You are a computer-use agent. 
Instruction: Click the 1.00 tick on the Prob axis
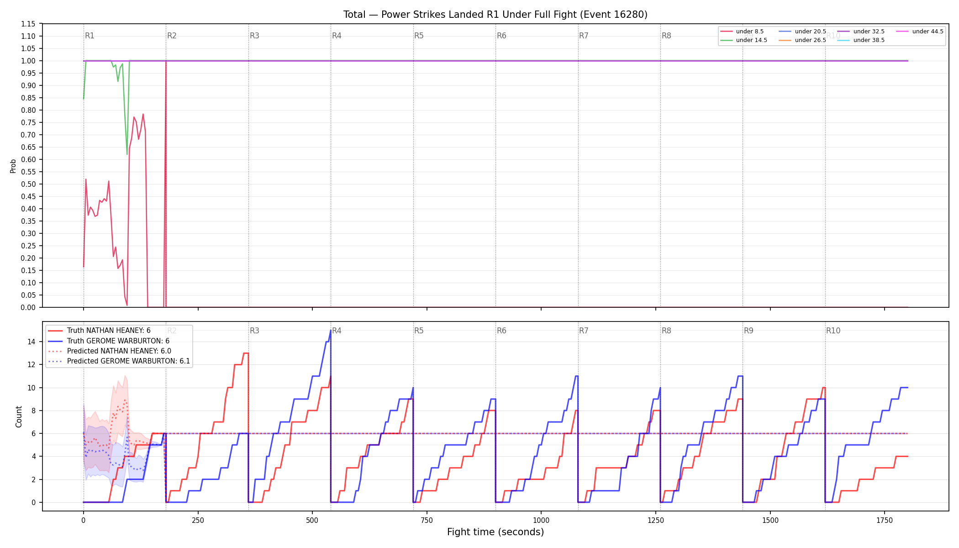pos(28,61)
